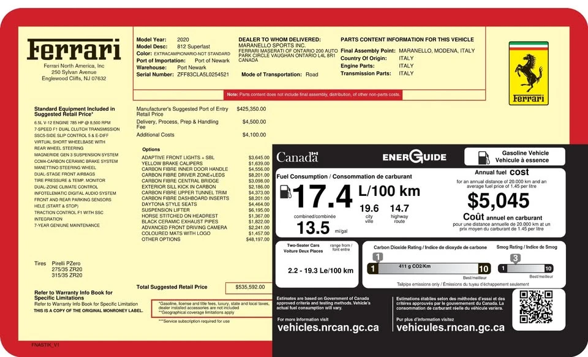This screenshot has width=588, height=357.
Task: Open the vehicules.rncan.gc.ca link
Action: tap(450, 328)
